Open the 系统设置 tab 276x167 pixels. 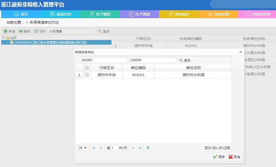click(x=218, y=14)
